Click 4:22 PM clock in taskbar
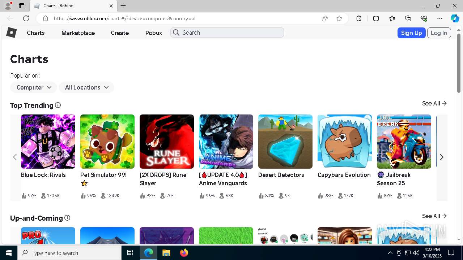 click(x=432, y=250)
